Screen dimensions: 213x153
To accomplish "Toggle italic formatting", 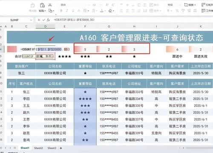I will click(x=67, y=11).
